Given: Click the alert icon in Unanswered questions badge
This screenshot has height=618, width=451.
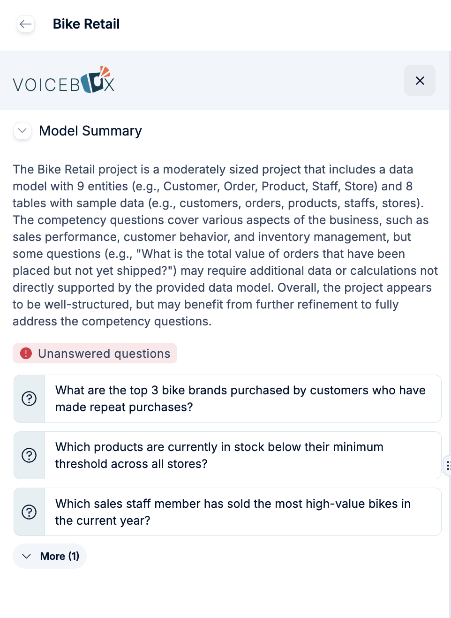Looking at the screenshot, I should (26, 353).
